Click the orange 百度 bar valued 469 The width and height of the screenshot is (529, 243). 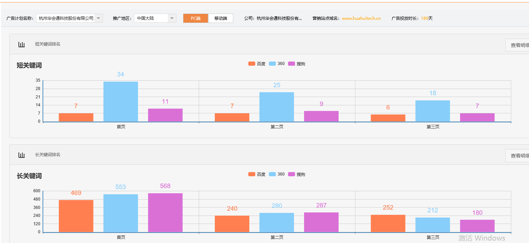point(76,216)
